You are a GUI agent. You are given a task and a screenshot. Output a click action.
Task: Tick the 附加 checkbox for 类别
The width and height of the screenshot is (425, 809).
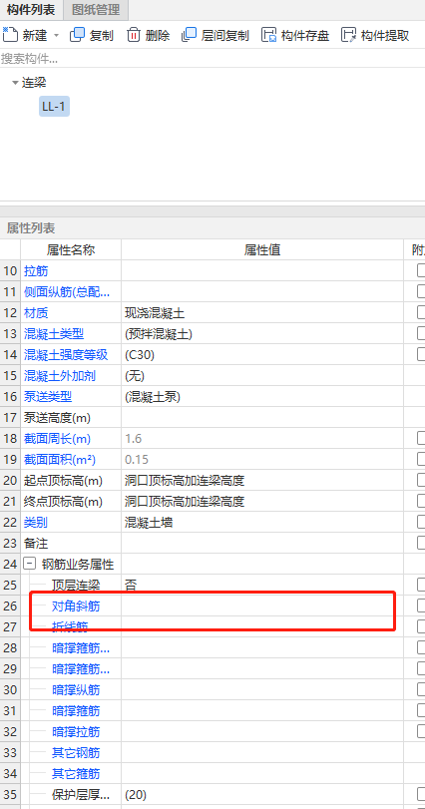(x=421, y=522)
